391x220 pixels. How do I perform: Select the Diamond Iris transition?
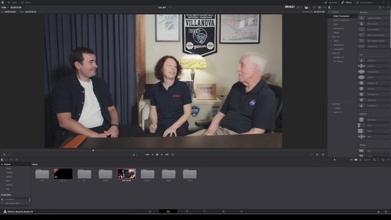[x=373, y=72]
